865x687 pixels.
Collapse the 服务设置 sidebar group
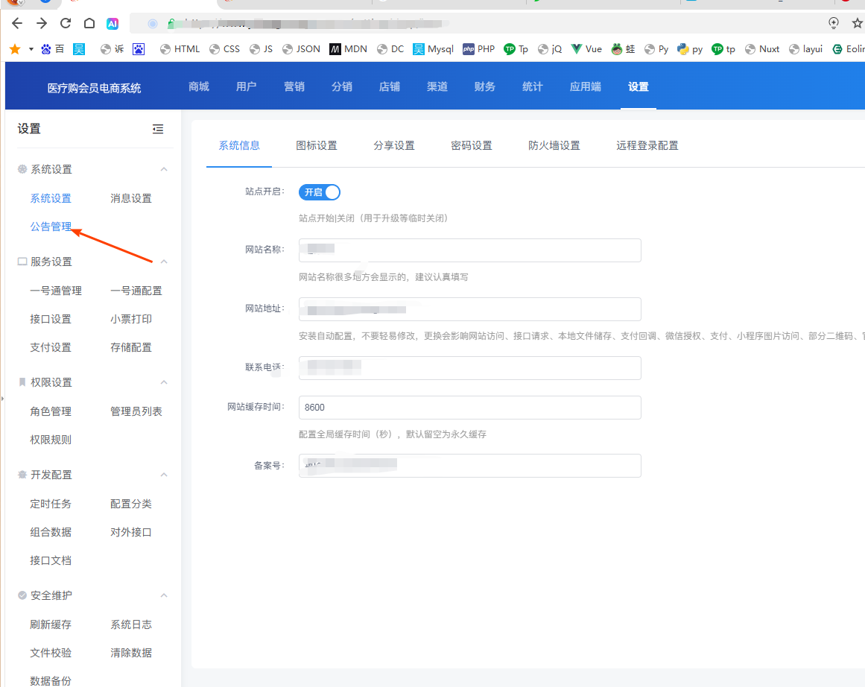pos(164,262)
